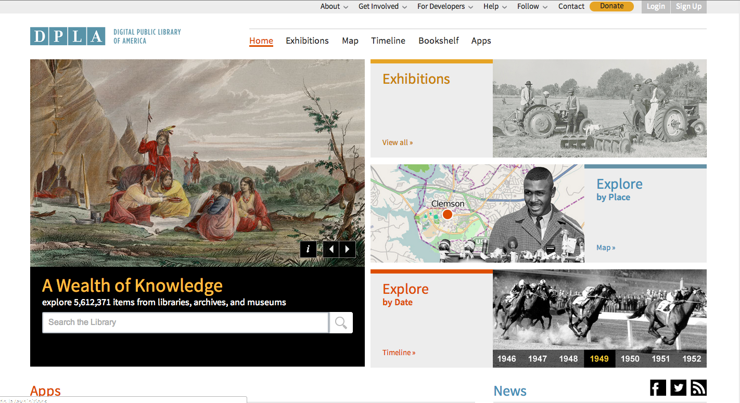The height and width of the screenshot is (403, 740).
Task: Open the RSS feed icon
Action: 698,387
